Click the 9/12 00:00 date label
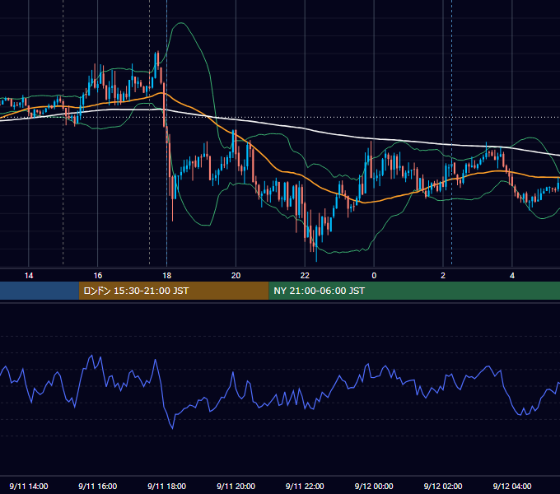The width and height of the screenshot is (560, 494). (374, 486)
